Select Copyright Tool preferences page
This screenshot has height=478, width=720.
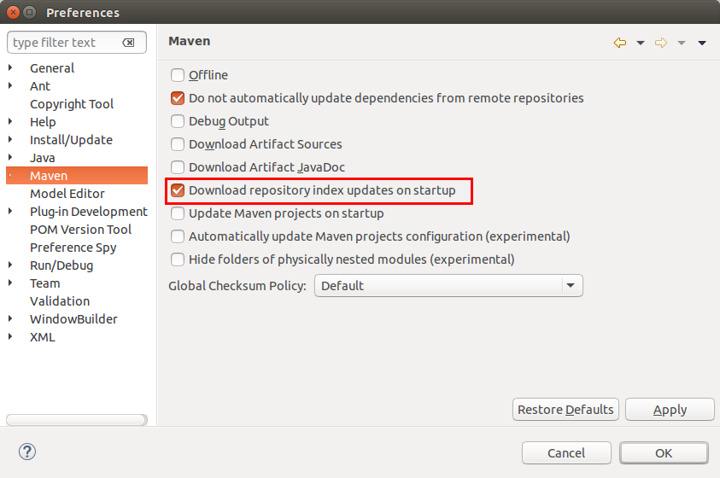[72, 104]
